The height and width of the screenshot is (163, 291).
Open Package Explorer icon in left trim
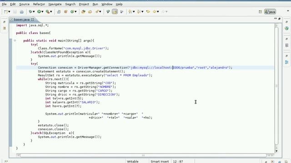[x=5, y=28]
